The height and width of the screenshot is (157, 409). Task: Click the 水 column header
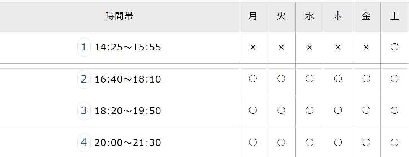(310, 16)
